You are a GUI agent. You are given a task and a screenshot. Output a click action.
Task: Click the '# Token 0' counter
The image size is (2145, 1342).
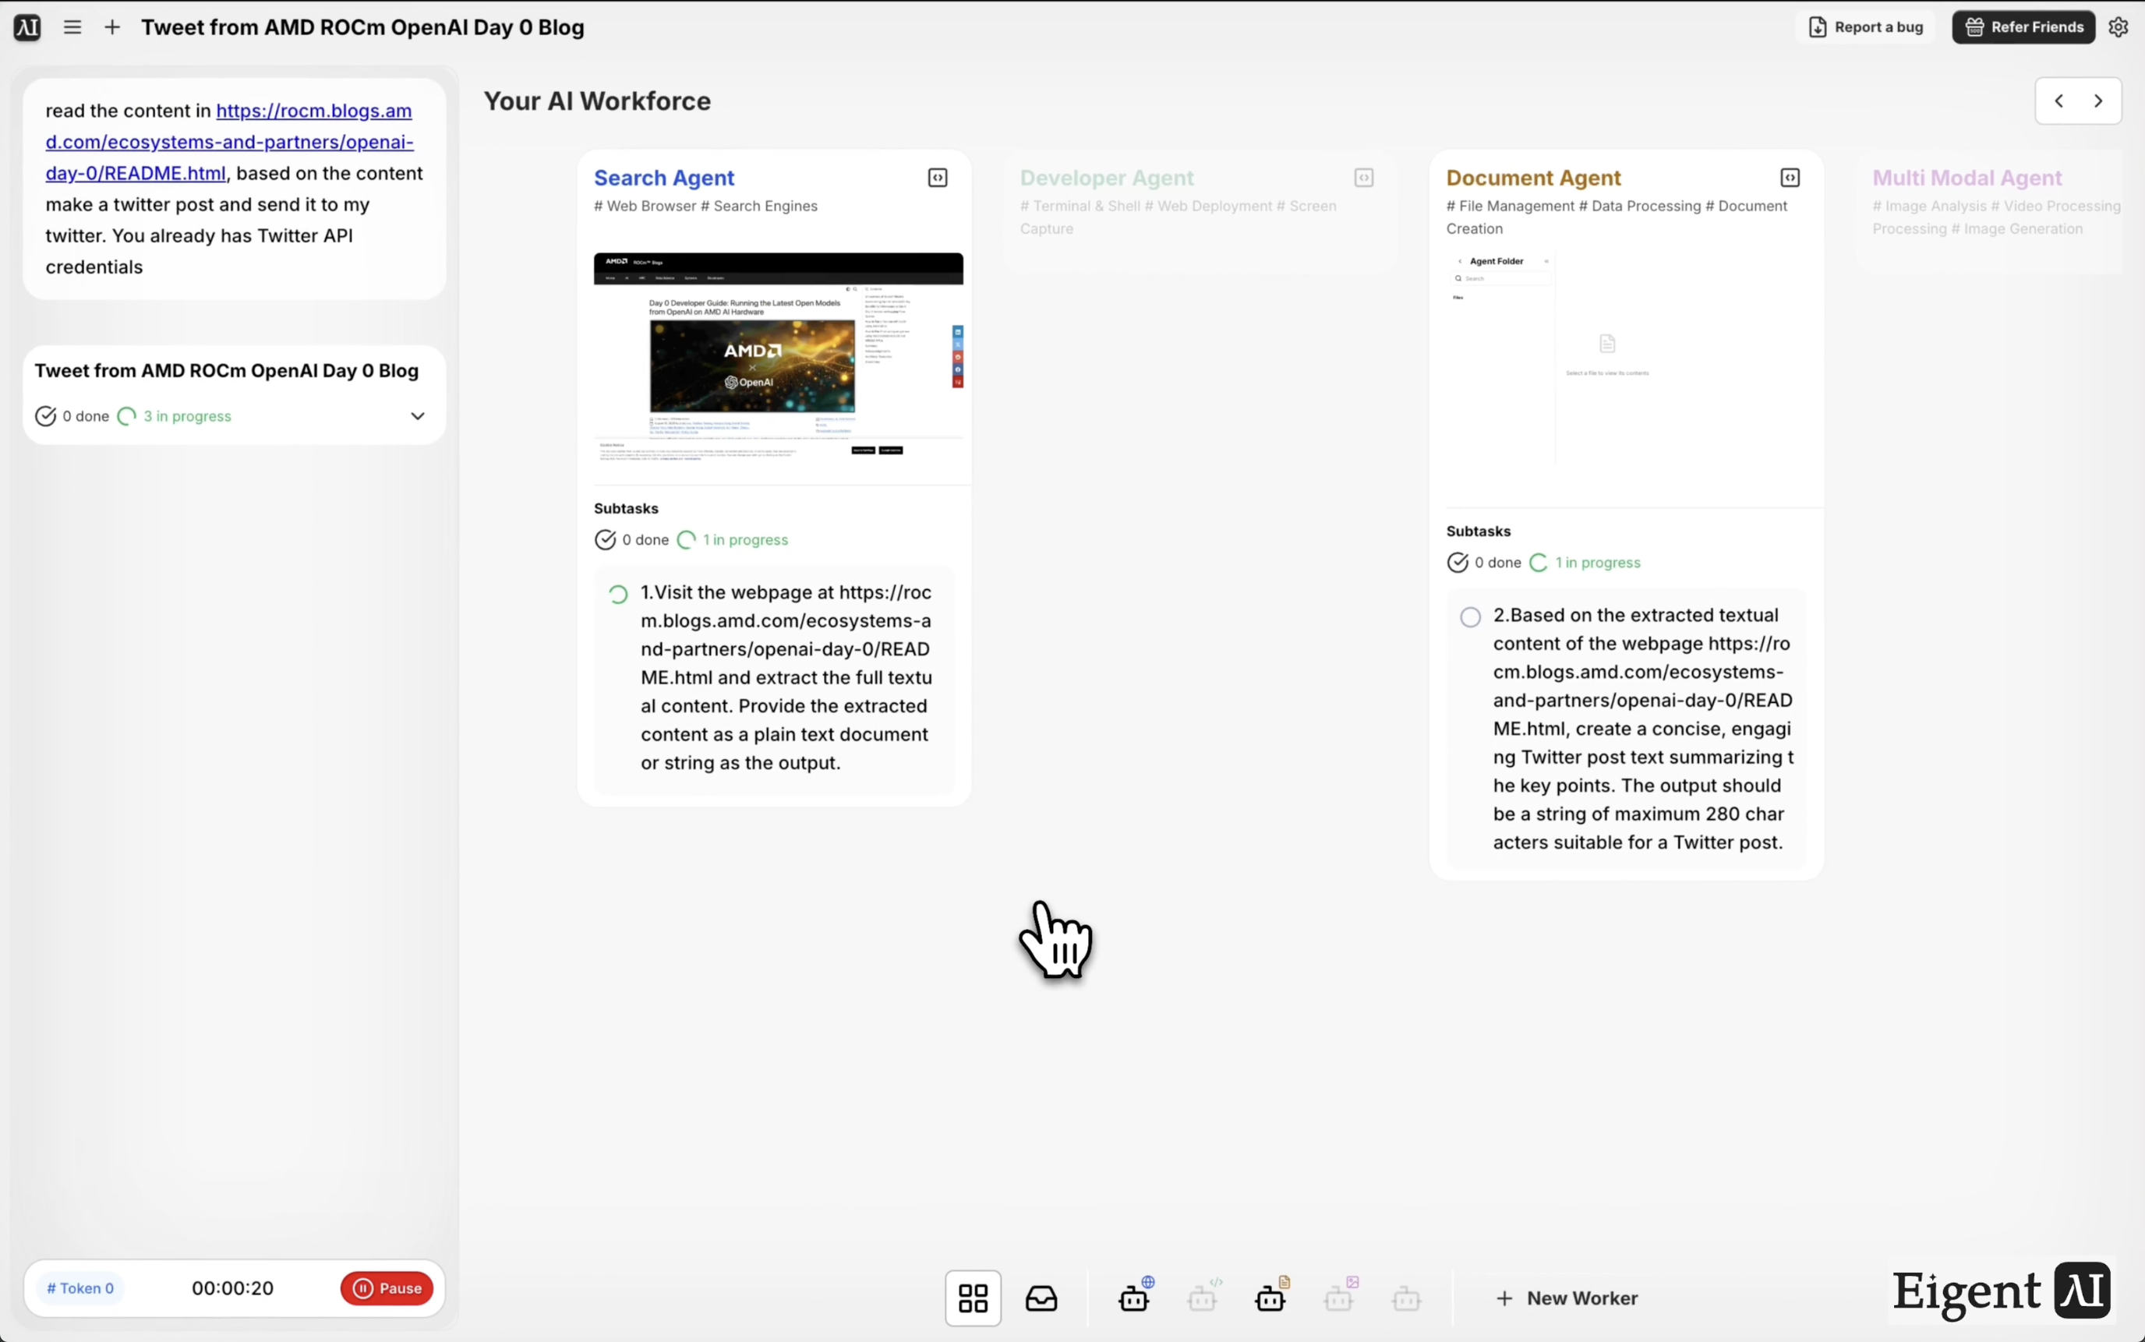coord(80,1288)
